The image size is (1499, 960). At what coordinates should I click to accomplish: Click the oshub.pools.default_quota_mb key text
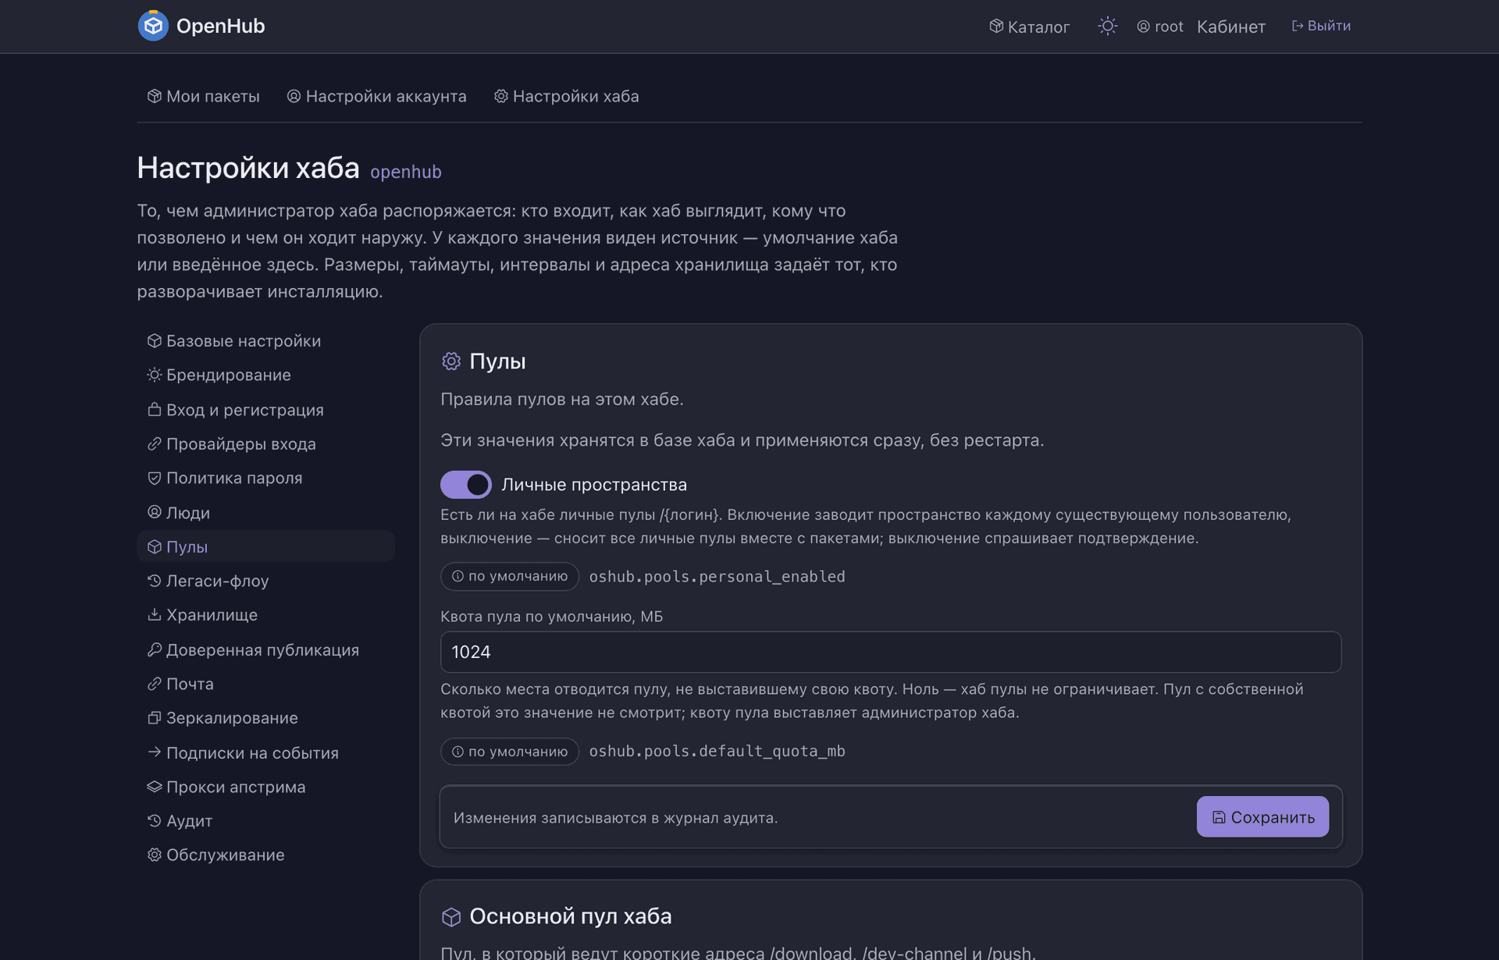[x=717, y=752]
